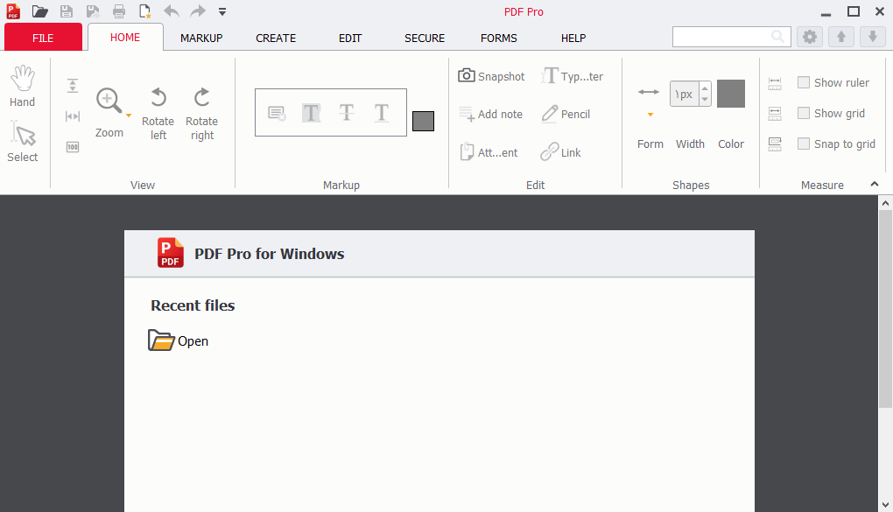The height and width of the screenshot is (512, 893).
Task: Select the highlight text markup tool
Action: coord(312,113)
